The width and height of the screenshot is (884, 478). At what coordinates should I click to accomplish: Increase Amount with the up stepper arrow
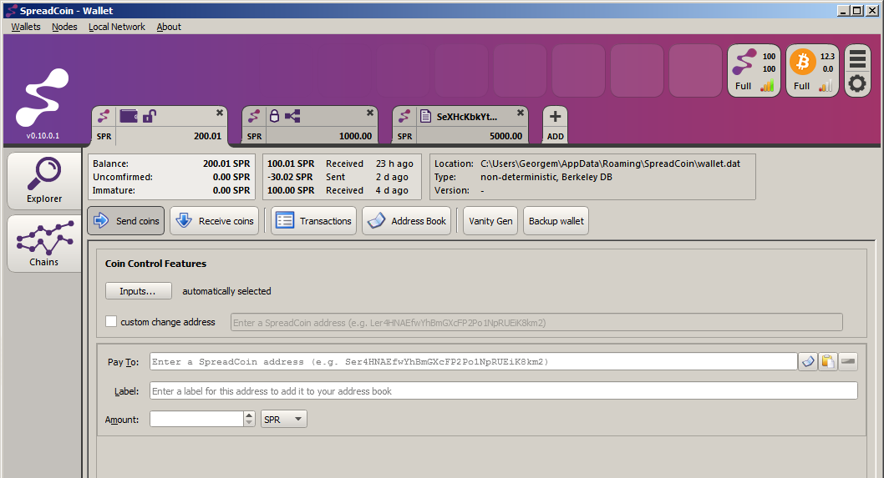coord(249,415)
